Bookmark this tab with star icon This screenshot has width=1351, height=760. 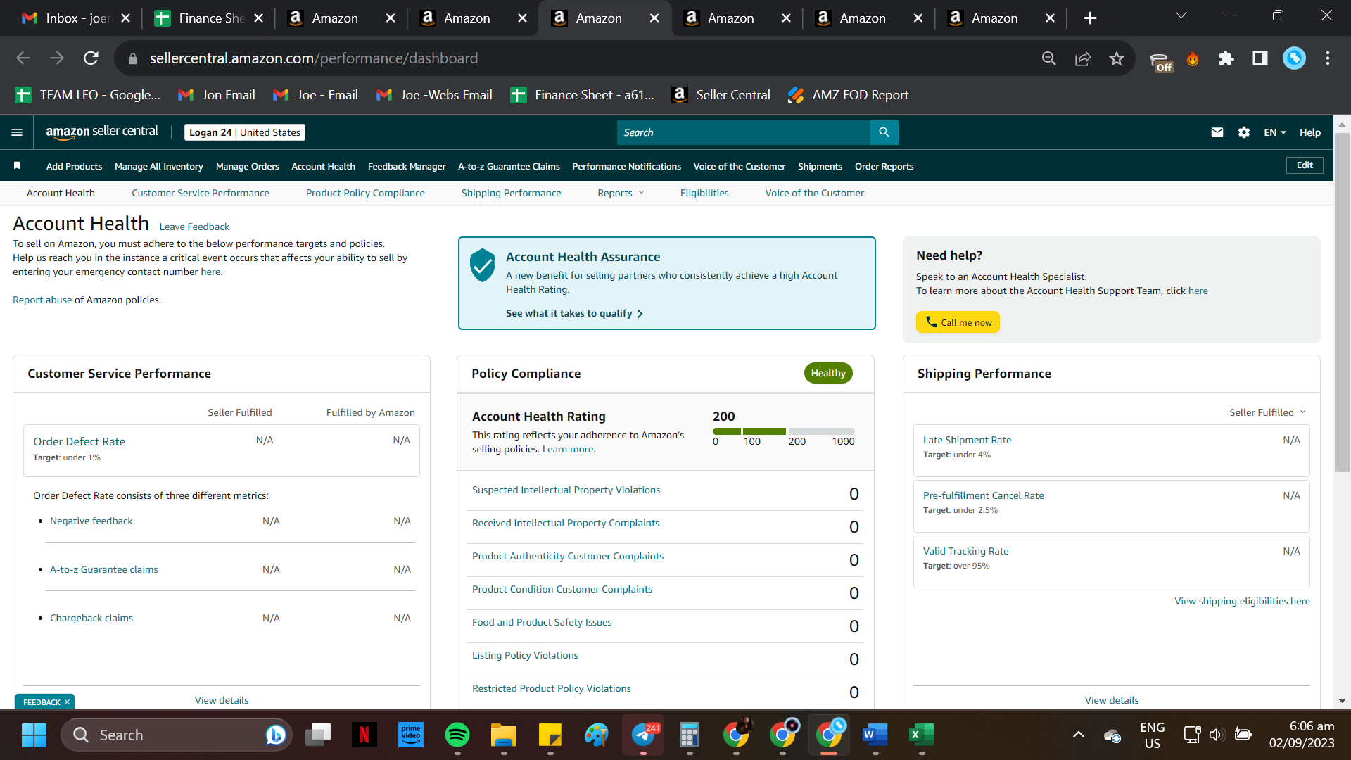point(1117,58)
